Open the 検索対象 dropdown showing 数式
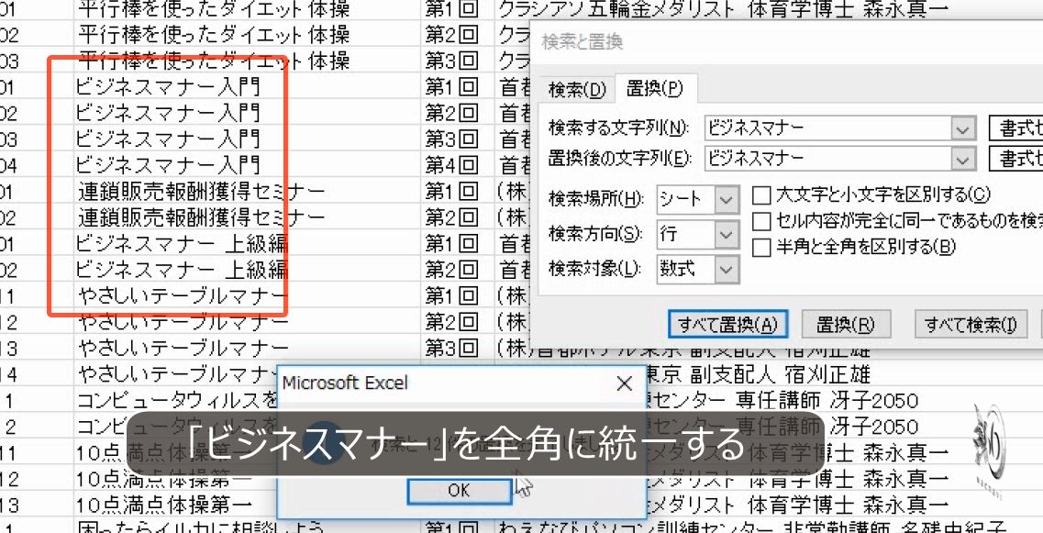The height and width of the screenshot is (533, 1043). 698,269
